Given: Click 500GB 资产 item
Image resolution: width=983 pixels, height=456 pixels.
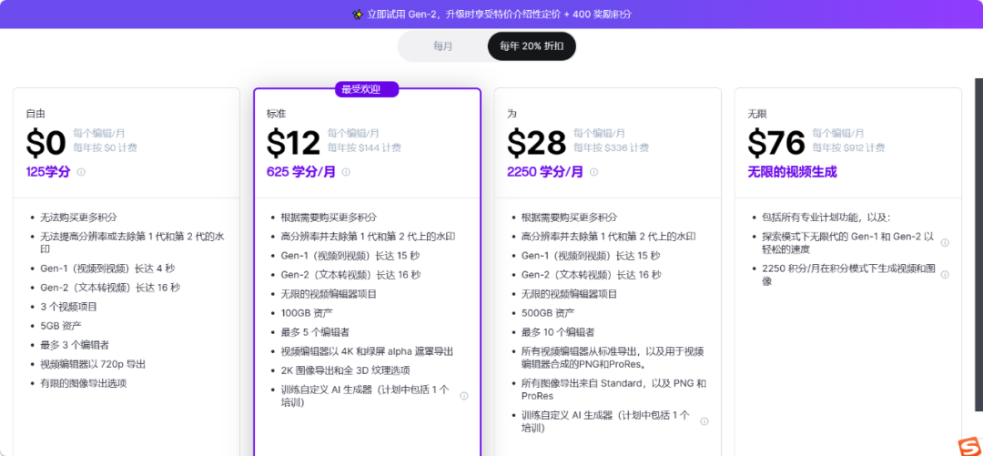Looking at the screenshot, I should (547, 313).
